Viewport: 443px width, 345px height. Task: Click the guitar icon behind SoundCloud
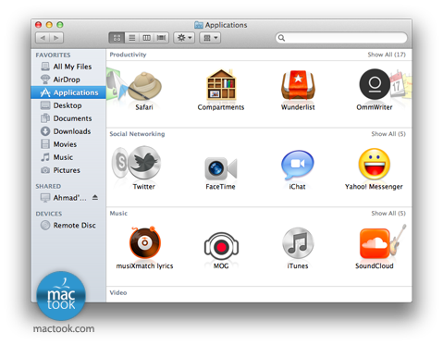[398, 240]
